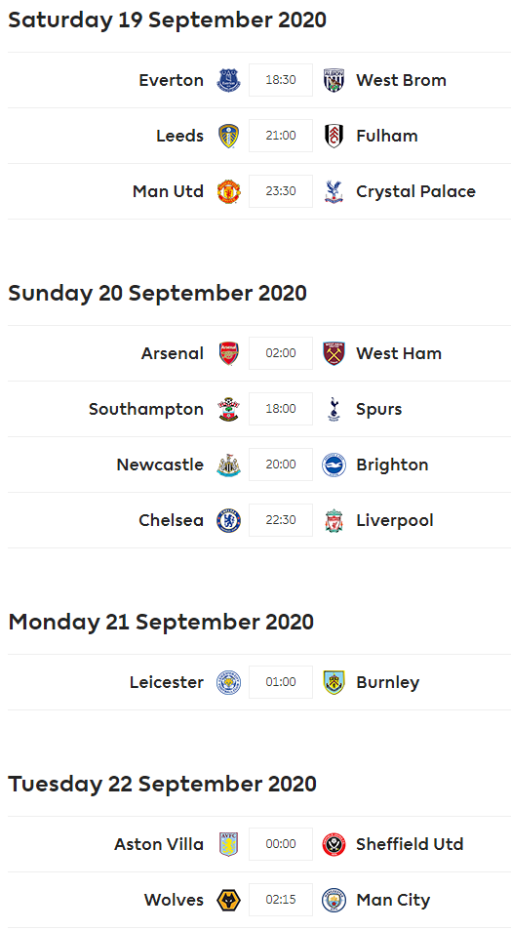This screenshot has width=511, height=930.
Task: Open the Southampton team name link
Action: point(146,409)
